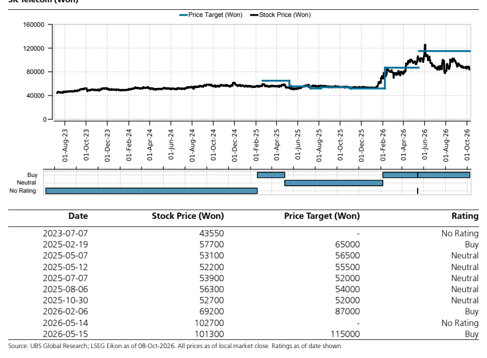The width and height of the screenshot is (487, 358).
Task: Click price target value 65000
Action: [348, 244]
